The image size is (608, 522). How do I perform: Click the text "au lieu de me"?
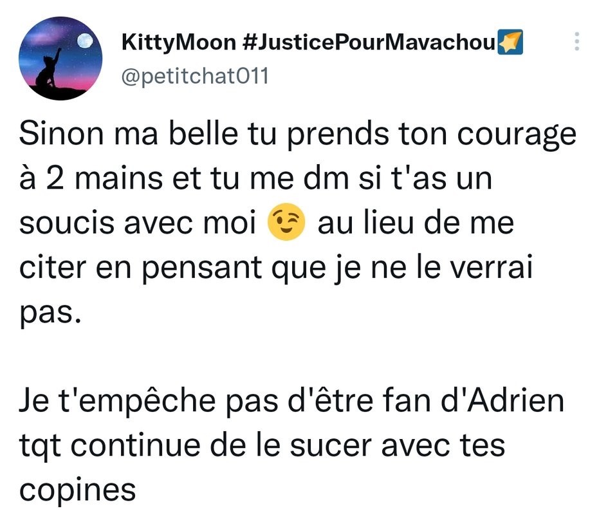tap(416, 223)
